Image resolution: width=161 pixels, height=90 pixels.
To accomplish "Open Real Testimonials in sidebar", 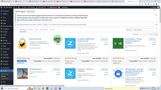I will click(7, 26).
